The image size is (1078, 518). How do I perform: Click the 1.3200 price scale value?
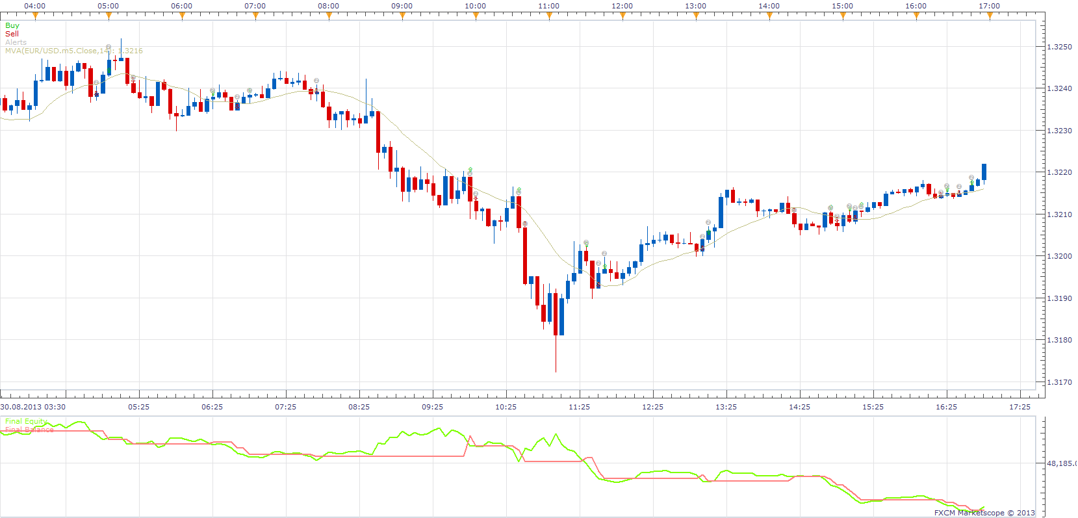pyautogui.click(x=1060, y=256)
